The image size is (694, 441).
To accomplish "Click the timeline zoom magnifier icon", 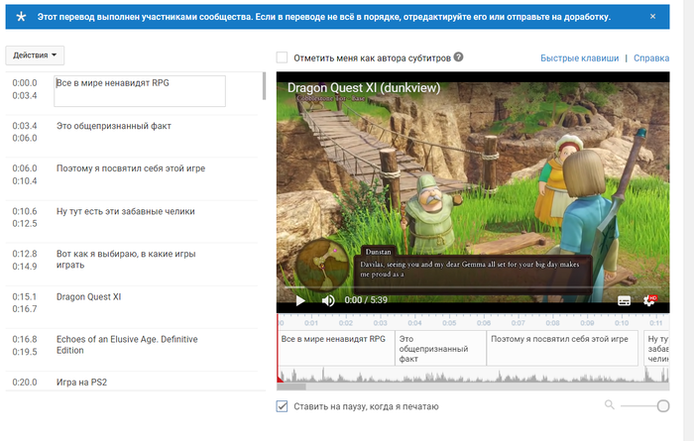I will 610,405.
